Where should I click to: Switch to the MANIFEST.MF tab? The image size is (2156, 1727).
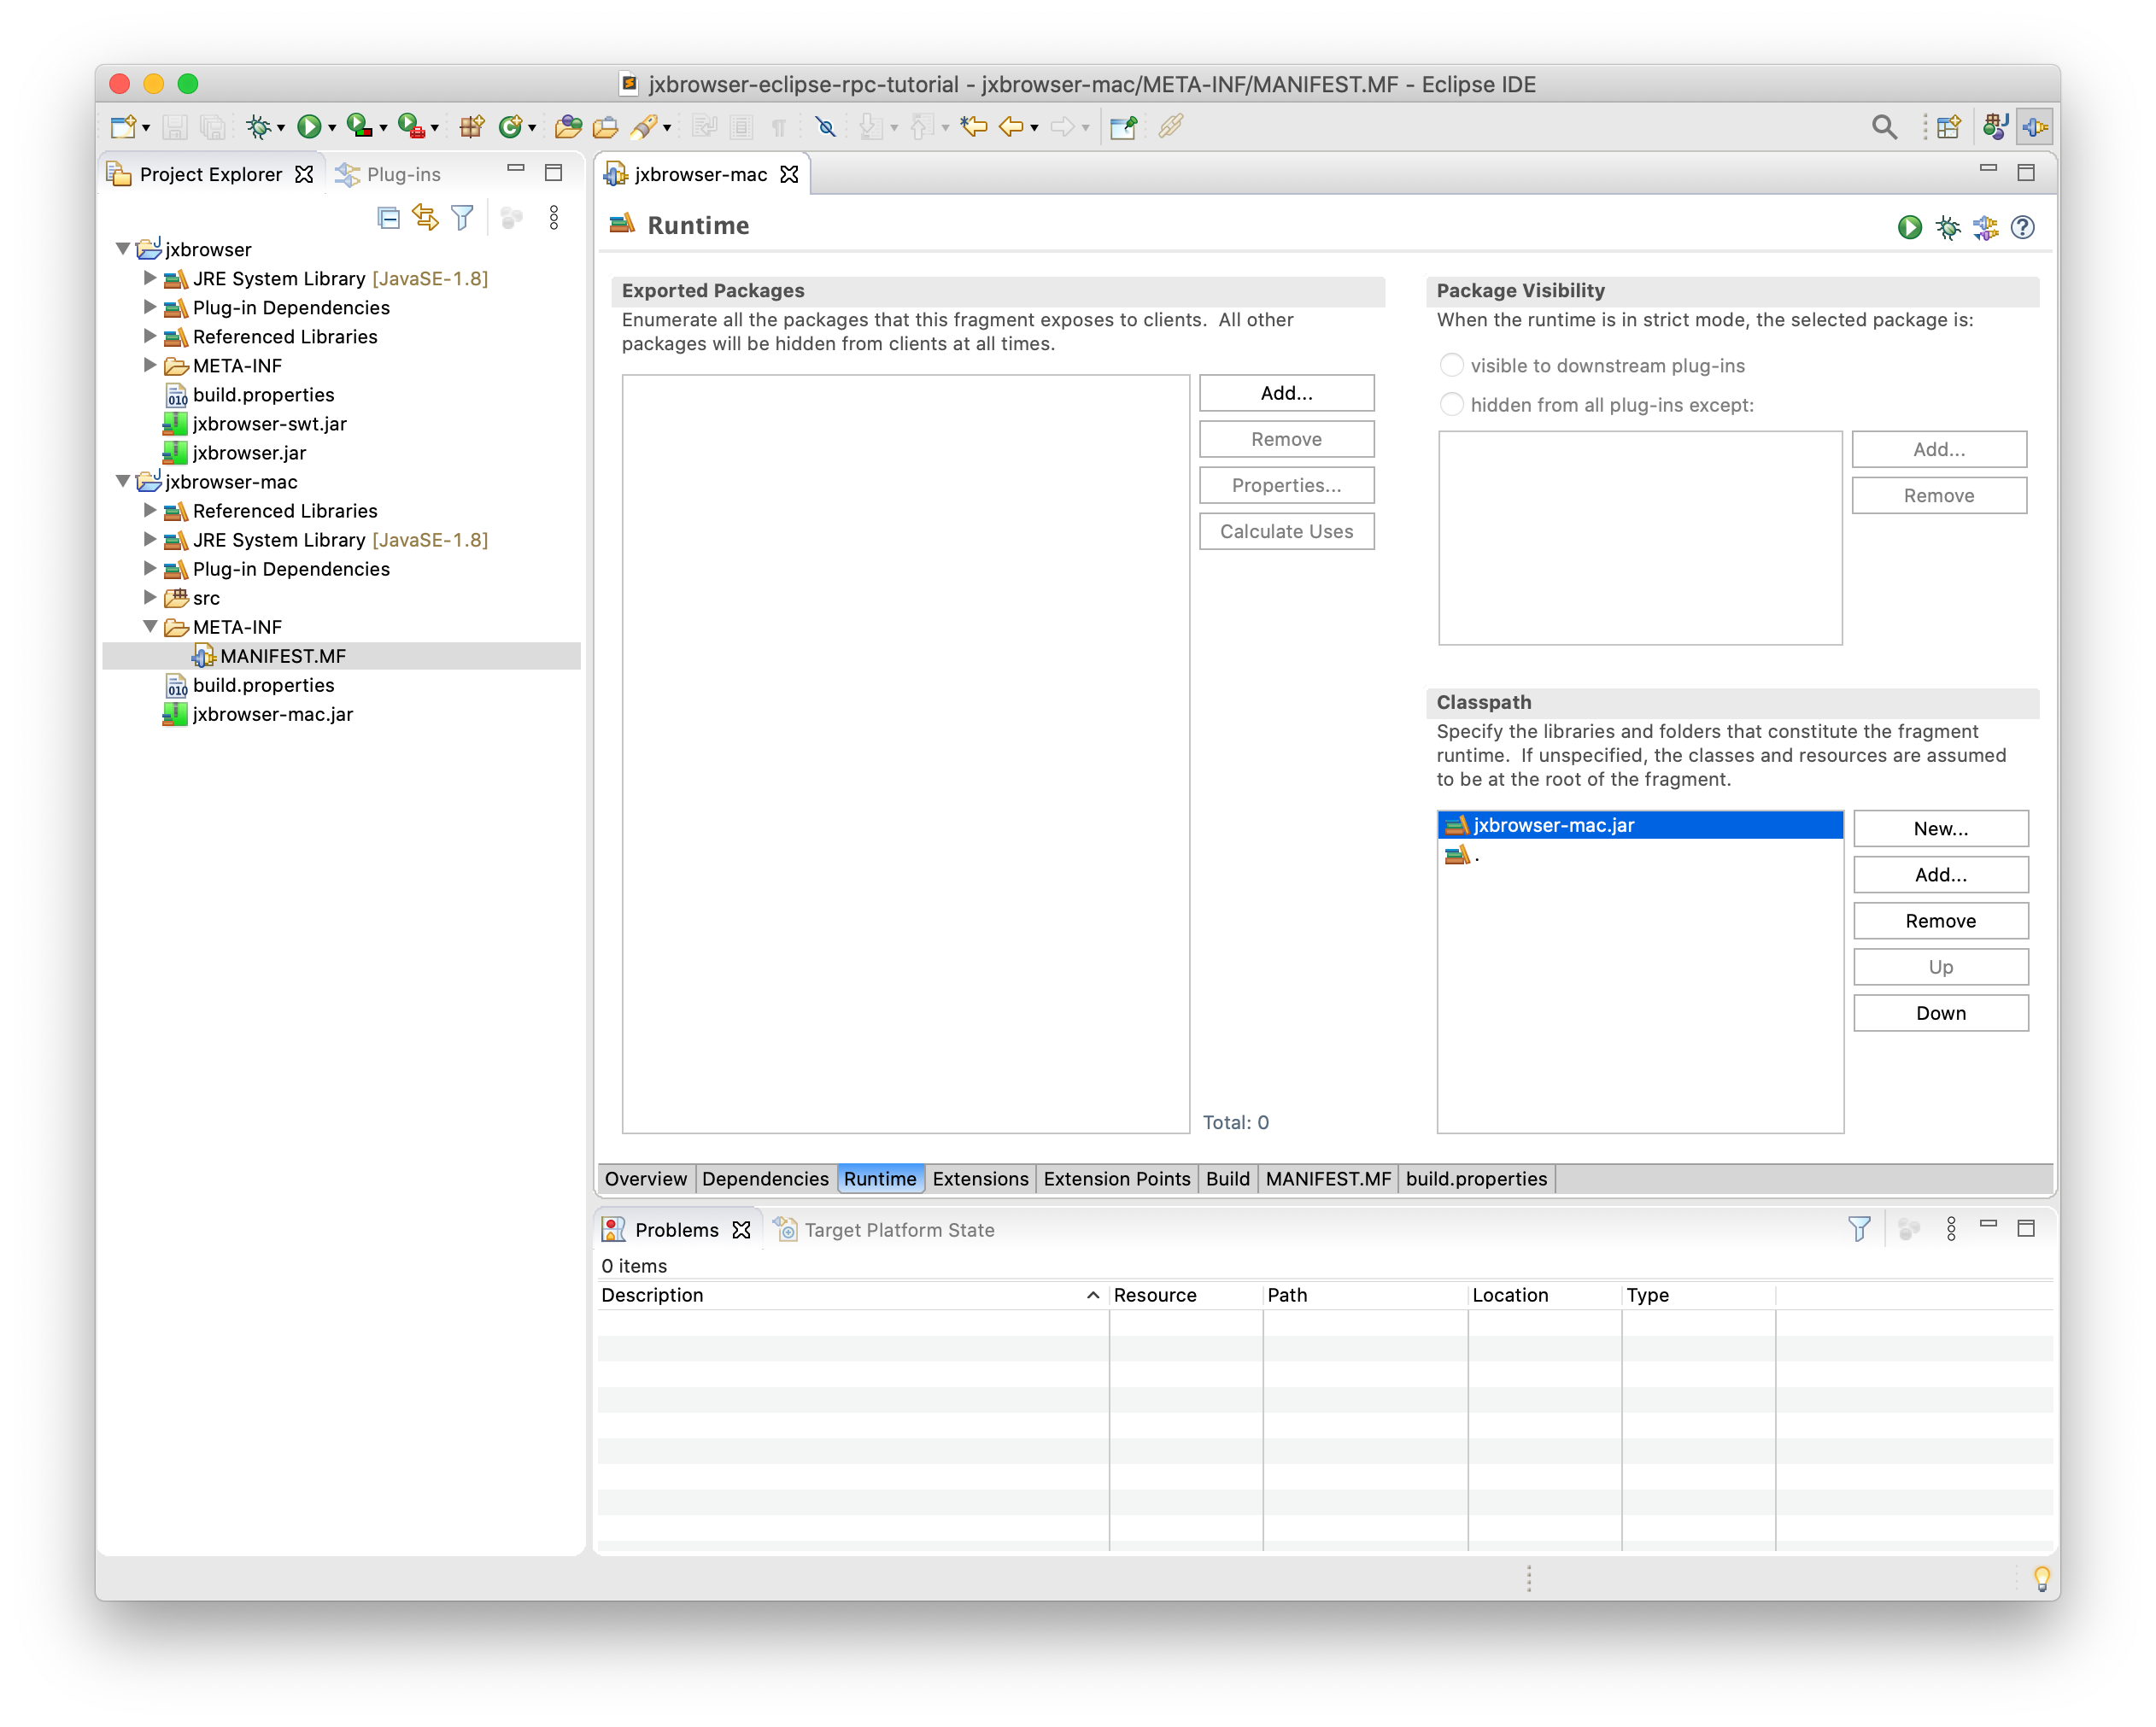coord(1326,1179)
